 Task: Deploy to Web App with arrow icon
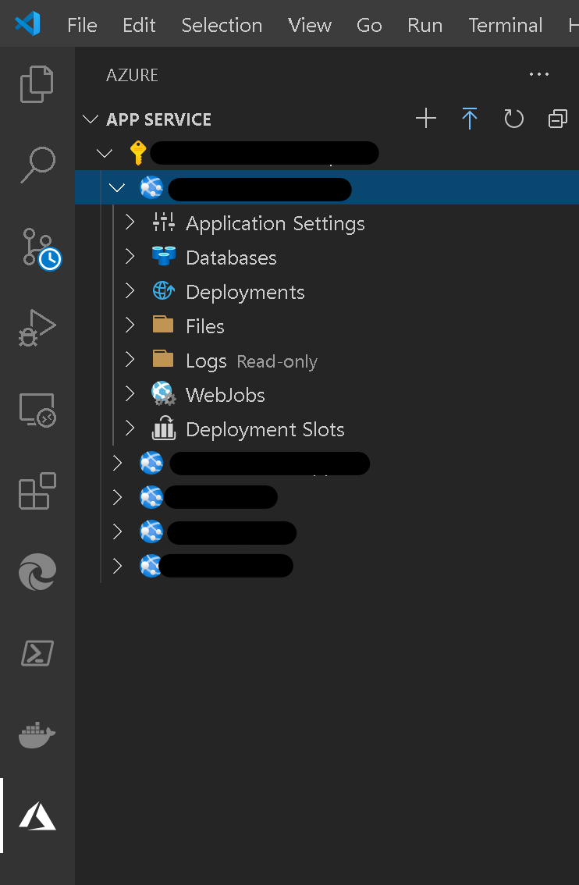[x=469, y=119]
